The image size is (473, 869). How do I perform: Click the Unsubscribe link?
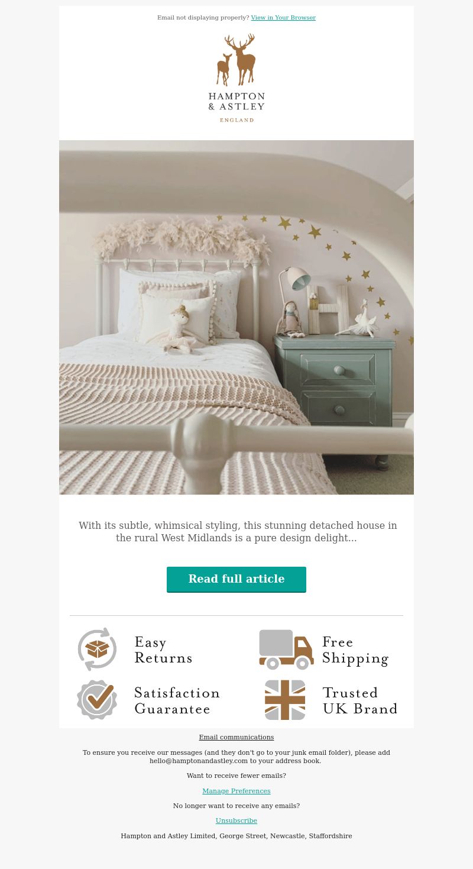(237, 820)
